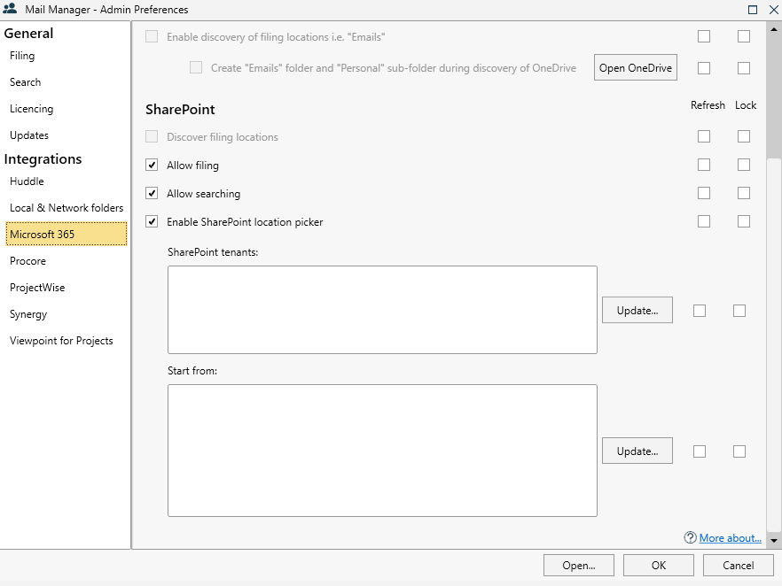Tick the Lock checkbox for Allow searching
The height and width of the screenshot is (586, 782).
coord(743,193)
